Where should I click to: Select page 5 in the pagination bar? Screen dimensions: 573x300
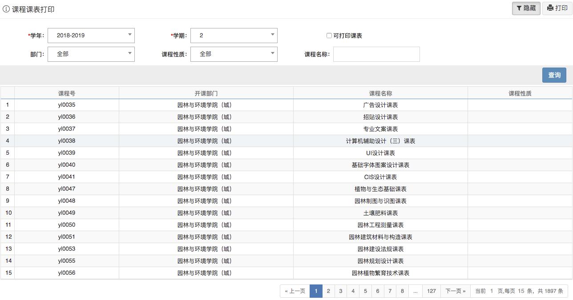(x=365, y=291)
